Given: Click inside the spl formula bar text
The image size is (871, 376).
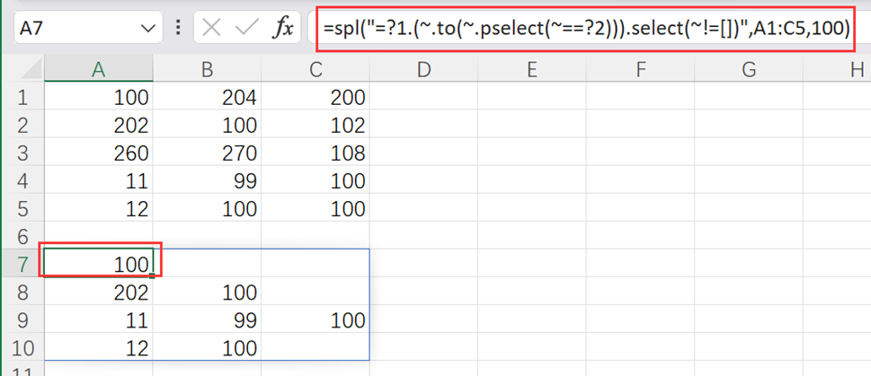Looking at the screenshot, I should click(584, 29).
